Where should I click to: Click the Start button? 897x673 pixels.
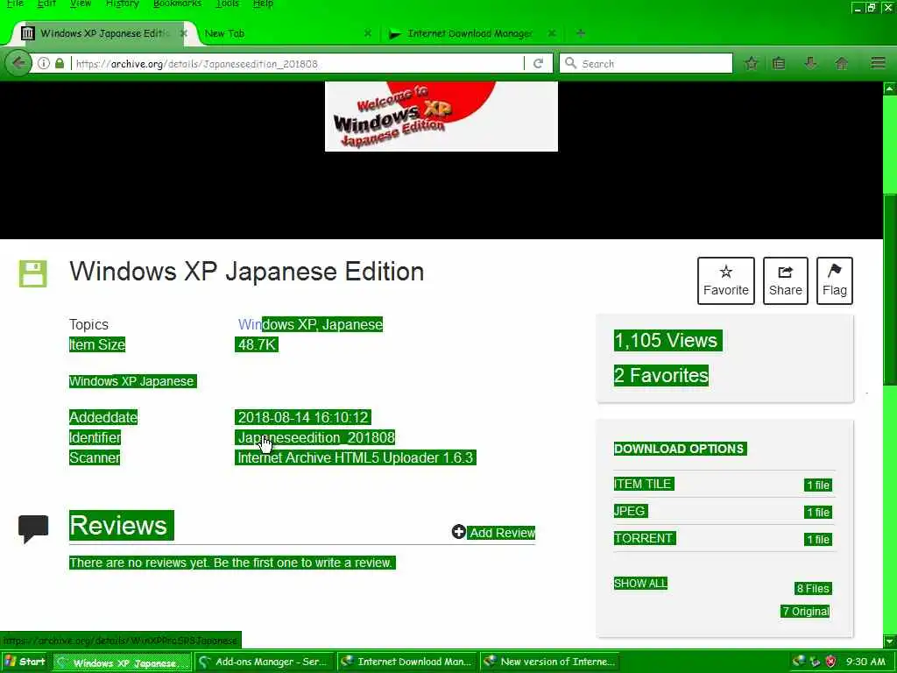click(x=25, y=662)
